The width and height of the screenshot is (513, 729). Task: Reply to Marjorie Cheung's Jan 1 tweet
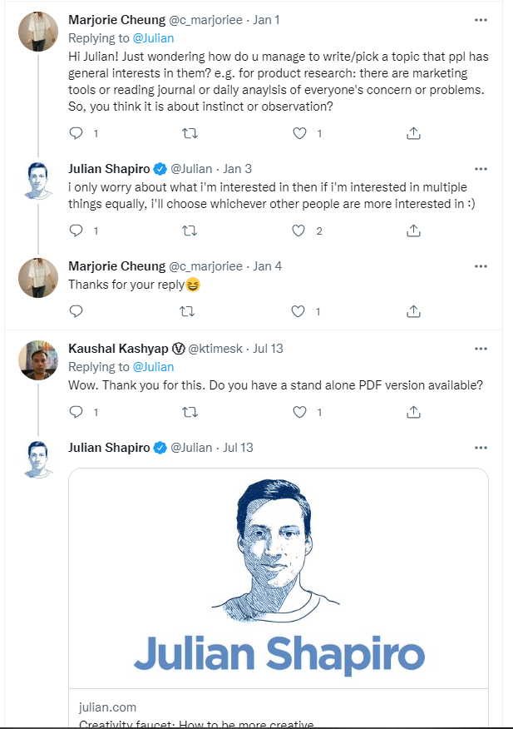[x=76, y=132]
